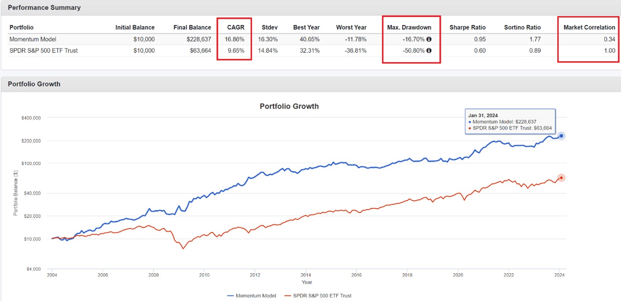621x301 pixels.
Task: Click the Max. Drawdown column header
Action: (409, 27)
